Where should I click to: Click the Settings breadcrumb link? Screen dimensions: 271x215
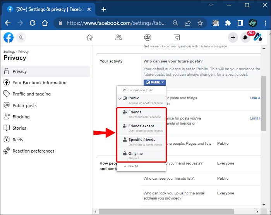pos(9,52)
